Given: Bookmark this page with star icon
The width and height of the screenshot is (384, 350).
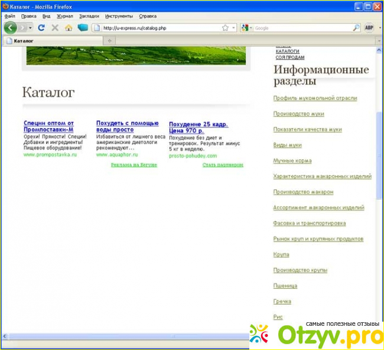Looking at the screenshot, I should (225, 28).
